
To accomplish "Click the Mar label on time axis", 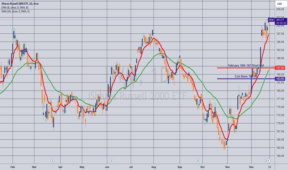I will pyautogui.click(x=34, y=167).
